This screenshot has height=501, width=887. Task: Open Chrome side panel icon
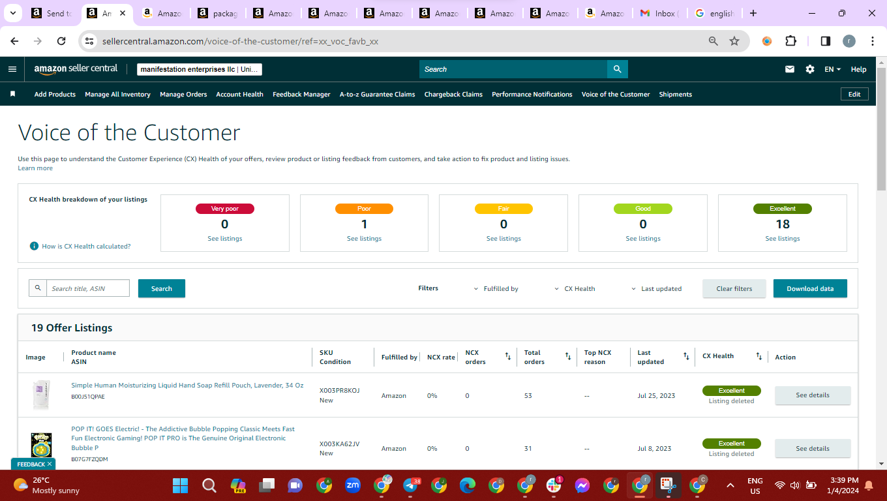coord(825,41)
